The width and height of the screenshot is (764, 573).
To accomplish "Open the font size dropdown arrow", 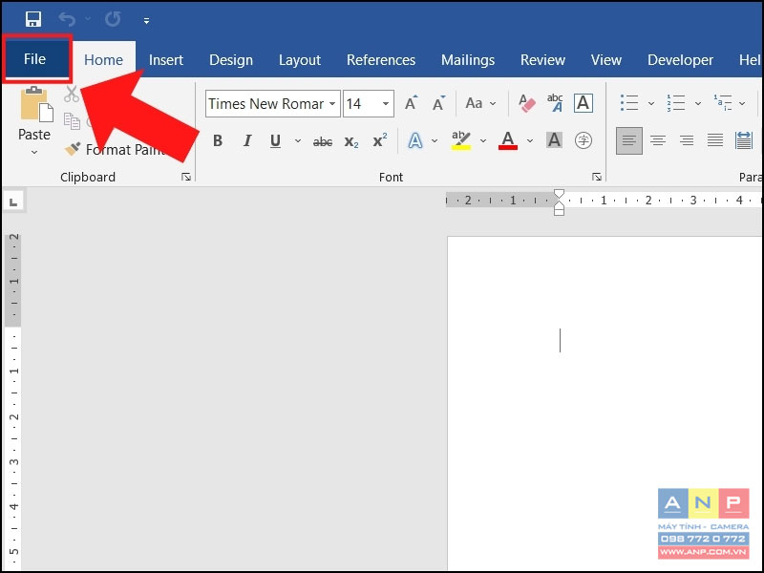I will (x=386, y=104).
